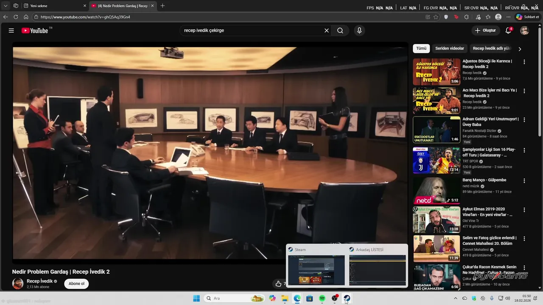Open the Recep İvedik channel avatar
Screen dimensions: 543x305
pos(18,283)
